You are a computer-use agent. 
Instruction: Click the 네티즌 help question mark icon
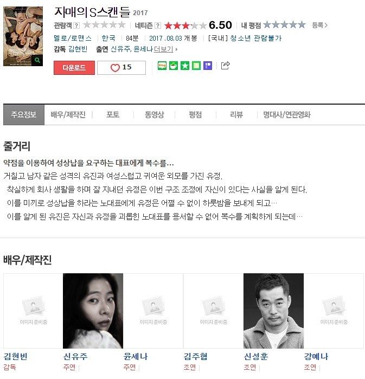click(158, 25)
